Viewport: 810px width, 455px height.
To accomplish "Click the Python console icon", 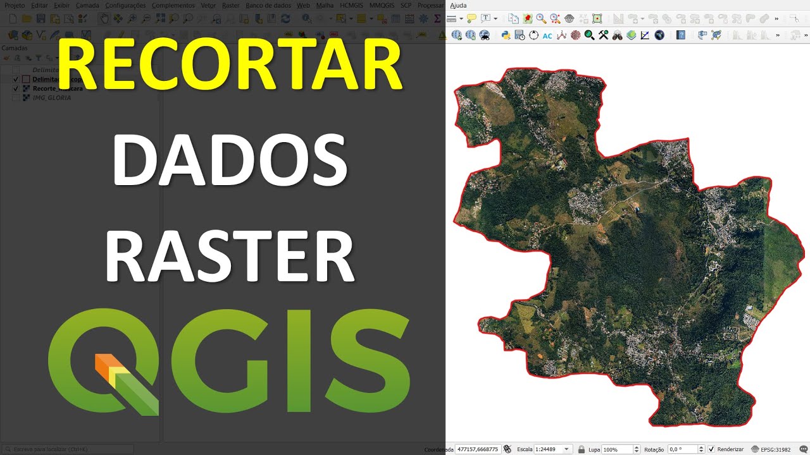I will tap(506, 35).
